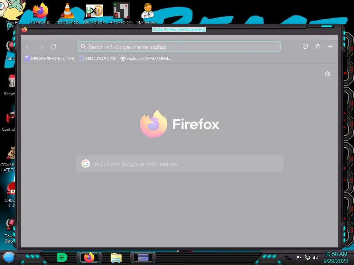Select the FURRY FUX desktop icon
The width and height of the screenshot is (354, 265).
click(40, 14)
